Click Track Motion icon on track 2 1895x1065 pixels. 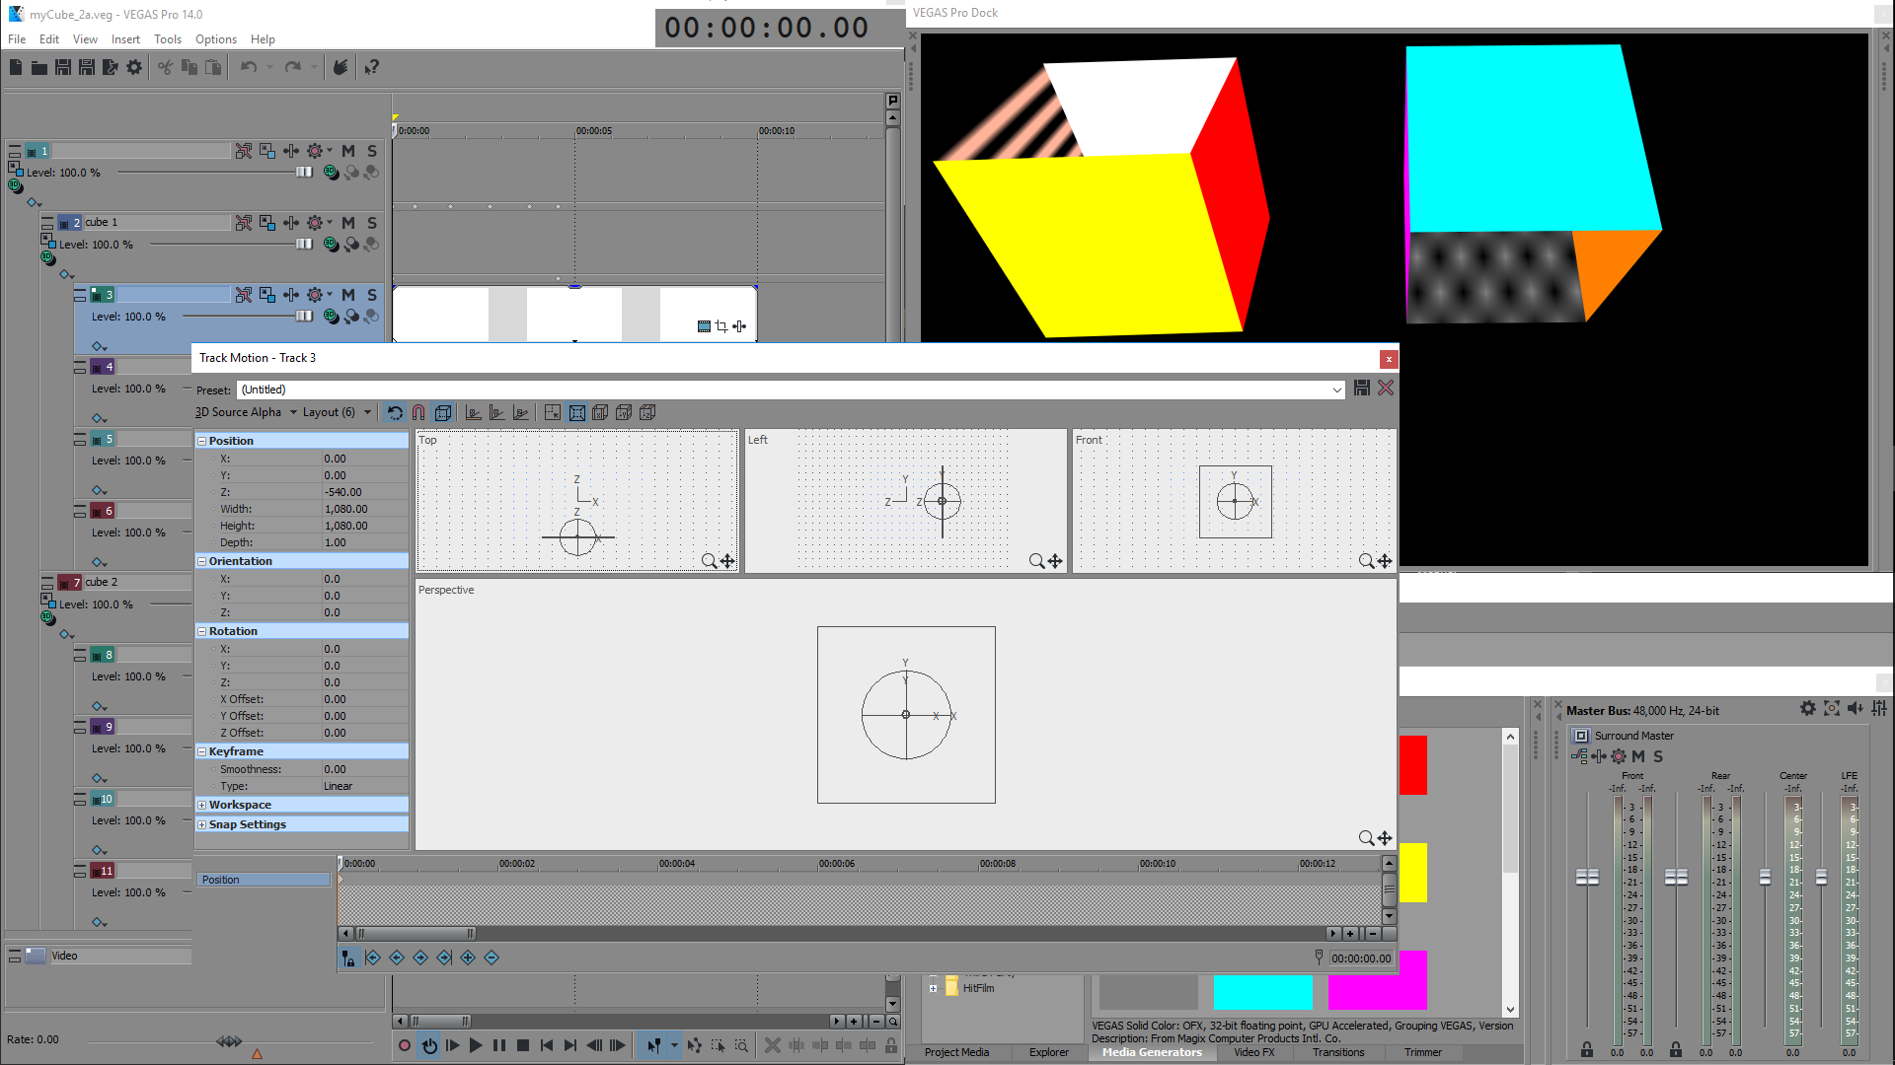pyautogui.click(x=267, y=223)
